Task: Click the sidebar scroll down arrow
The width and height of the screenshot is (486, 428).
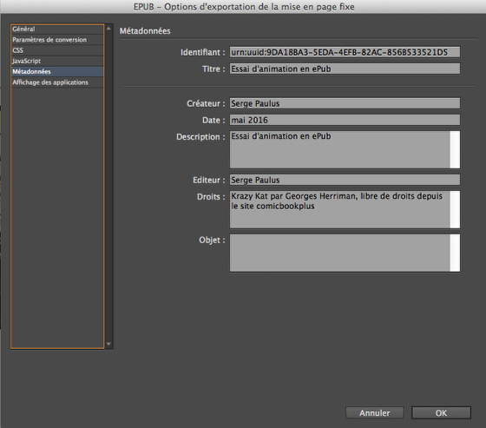Action: click(x=108, y=344)
